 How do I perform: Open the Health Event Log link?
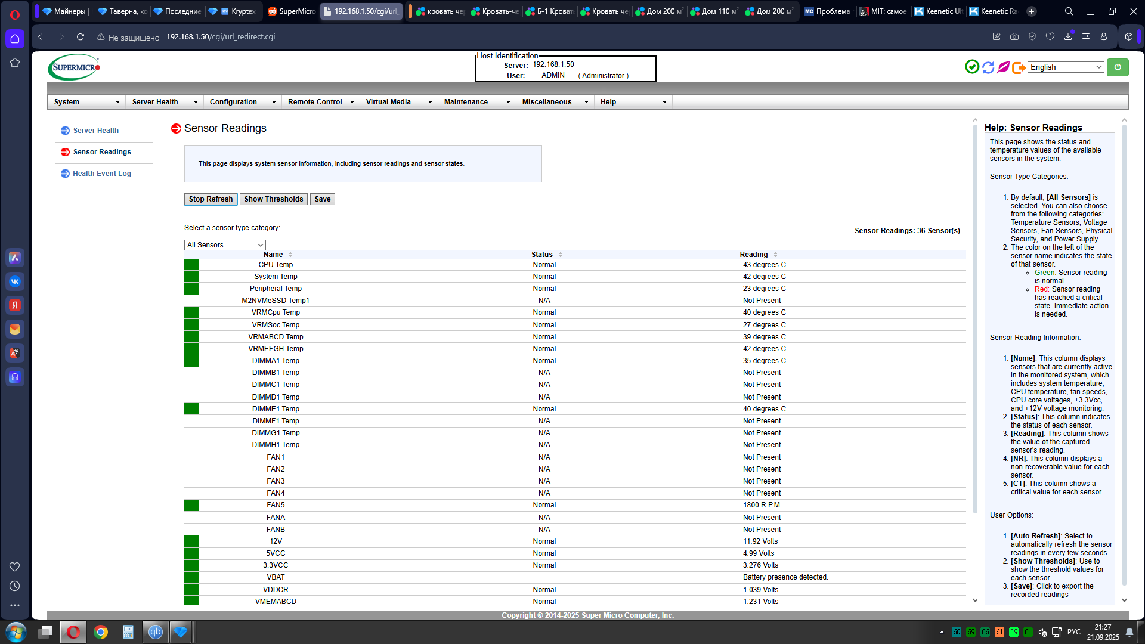(102, 174)
